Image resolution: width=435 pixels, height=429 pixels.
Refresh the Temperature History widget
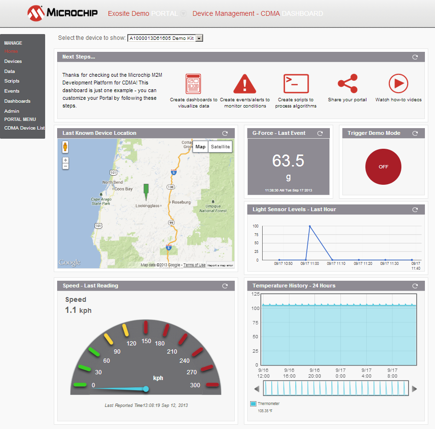[415, 286]
